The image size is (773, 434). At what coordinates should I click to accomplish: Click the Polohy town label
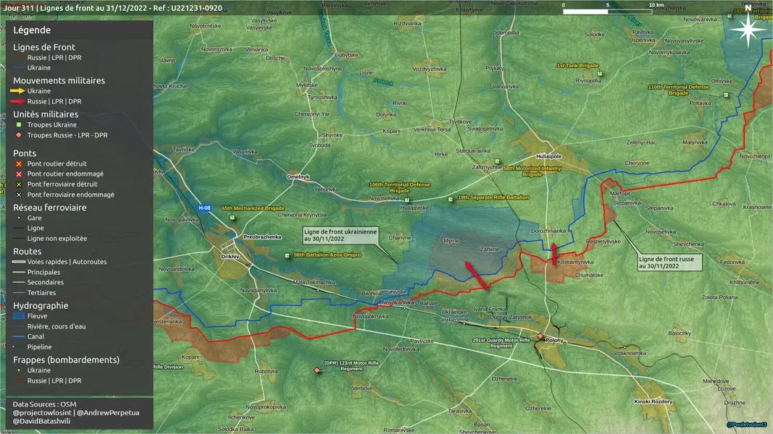tap(555, 340)
